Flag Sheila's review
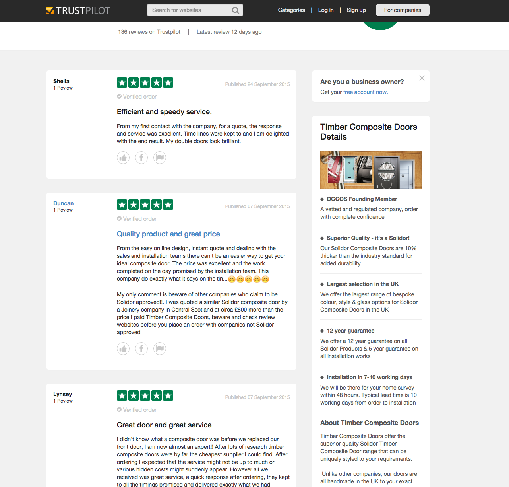 pos(160,158)
